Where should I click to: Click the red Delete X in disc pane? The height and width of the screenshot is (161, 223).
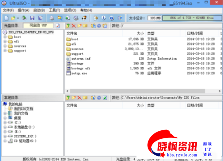point(74,26)
